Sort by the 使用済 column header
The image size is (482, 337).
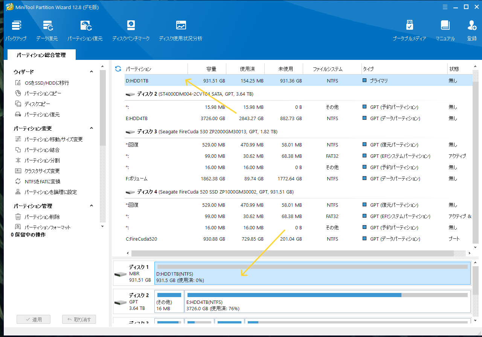tap(246, 69)
